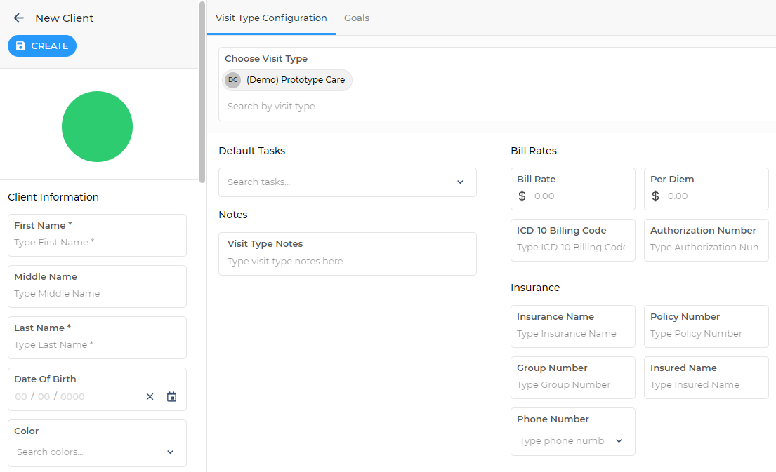Select the (Demo) Prototype Care chip

point(295,80)
